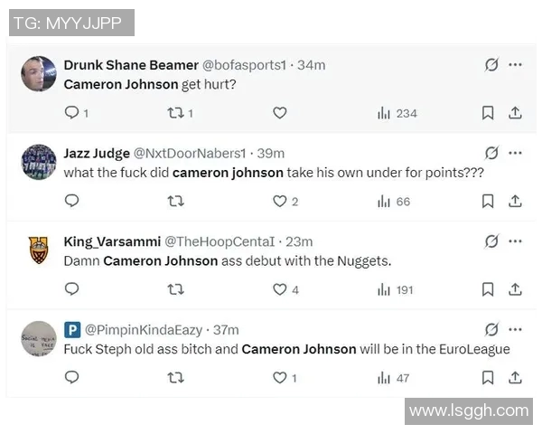This screenshot has width=542, height=434.
Task: Reply to Jazz Judge's tweet
Action: [x=72, y=202]
